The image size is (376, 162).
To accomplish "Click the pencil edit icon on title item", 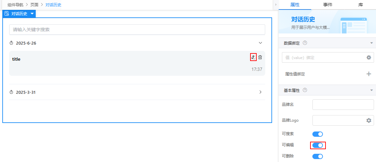I will point(253,57).
